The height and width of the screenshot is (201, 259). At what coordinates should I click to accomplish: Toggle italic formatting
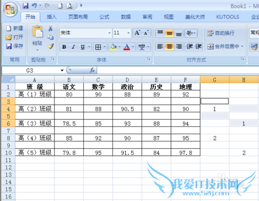pos(74,47)
